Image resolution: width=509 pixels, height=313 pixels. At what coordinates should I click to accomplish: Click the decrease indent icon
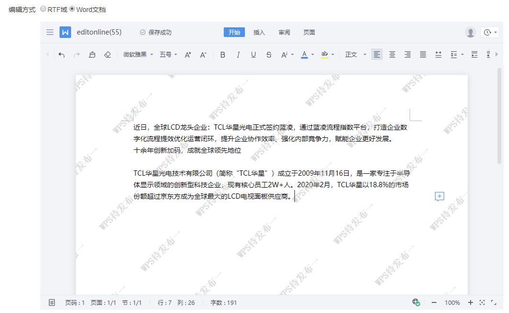point(474,55)
